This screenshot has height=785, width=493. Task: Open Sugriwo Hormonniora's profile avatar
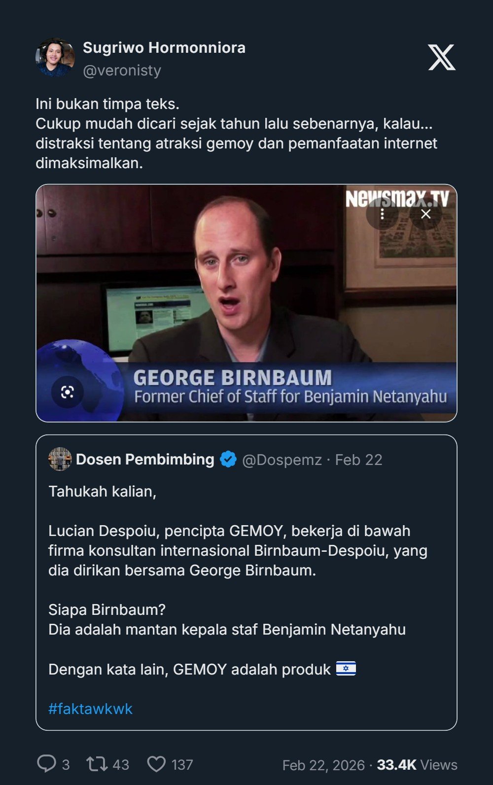click(x=55, y=58)
